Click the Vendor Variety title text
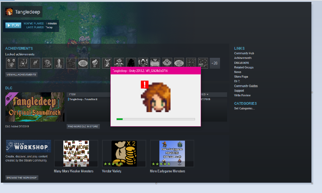 (x=112, y=171)
